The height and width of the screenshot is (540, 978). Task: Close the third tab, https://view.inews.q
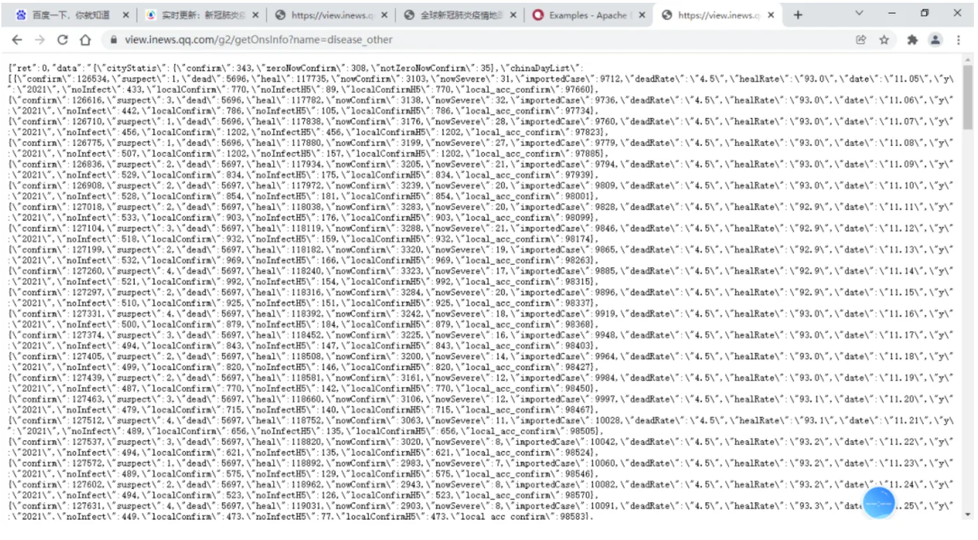(384, 15)
